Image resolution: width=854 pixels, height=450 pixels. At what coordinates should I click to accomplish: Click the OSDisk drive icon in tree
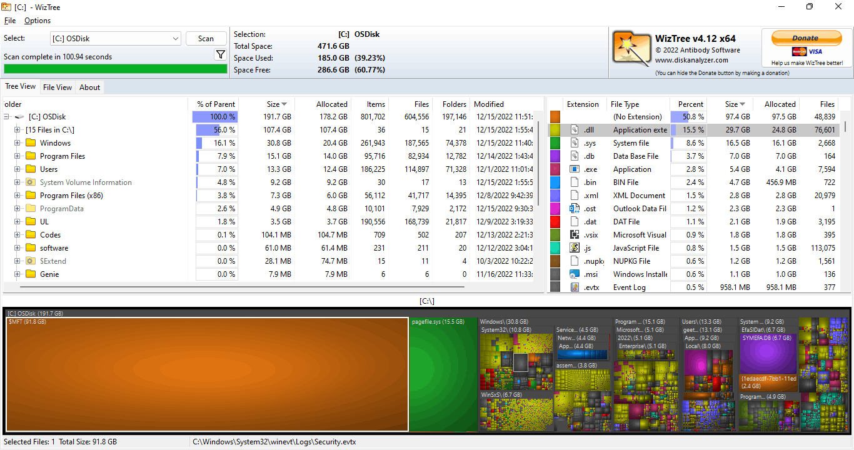pyautogui.click(x=19, y=117)
